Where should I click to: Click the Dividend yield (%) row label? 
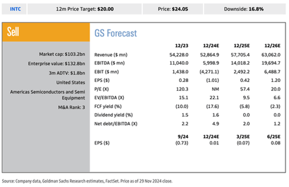click(x=113, y=115)
